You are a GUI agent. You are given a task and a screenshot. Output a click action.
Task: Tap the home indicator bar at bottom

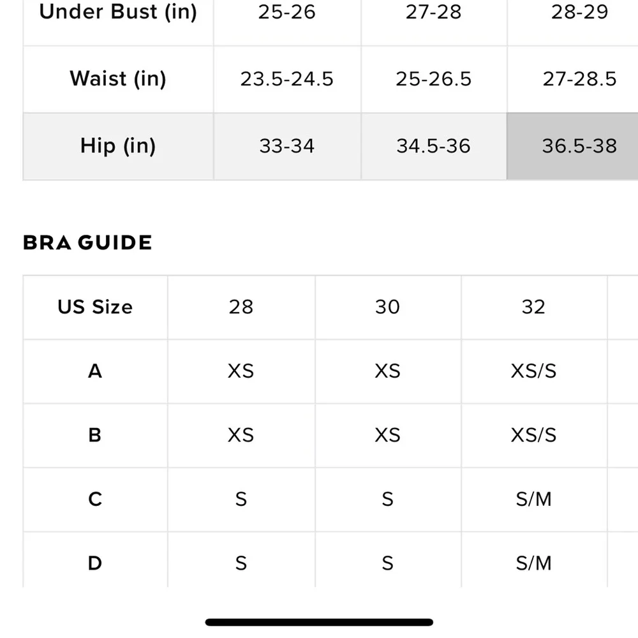coord(319,622)
